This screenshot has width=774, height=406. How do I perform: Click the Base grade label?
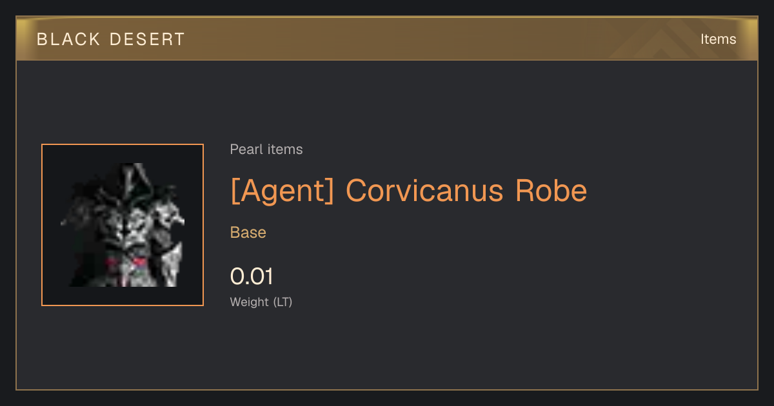coord(248,233)
